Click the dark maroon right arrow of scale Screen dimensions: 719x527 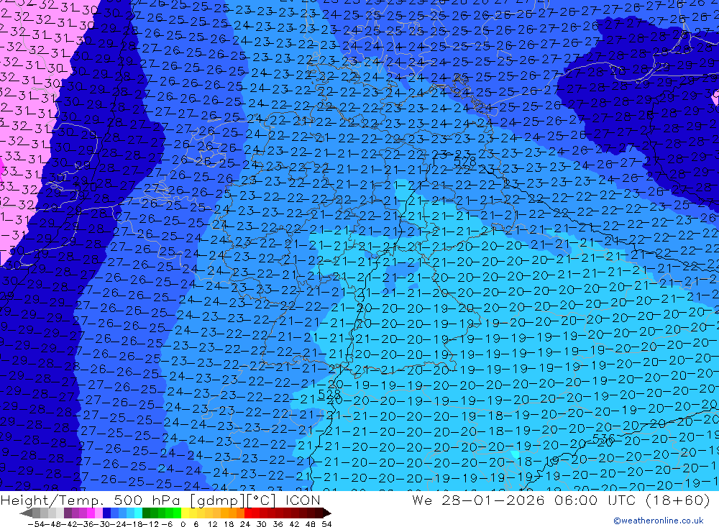point(327,513)
